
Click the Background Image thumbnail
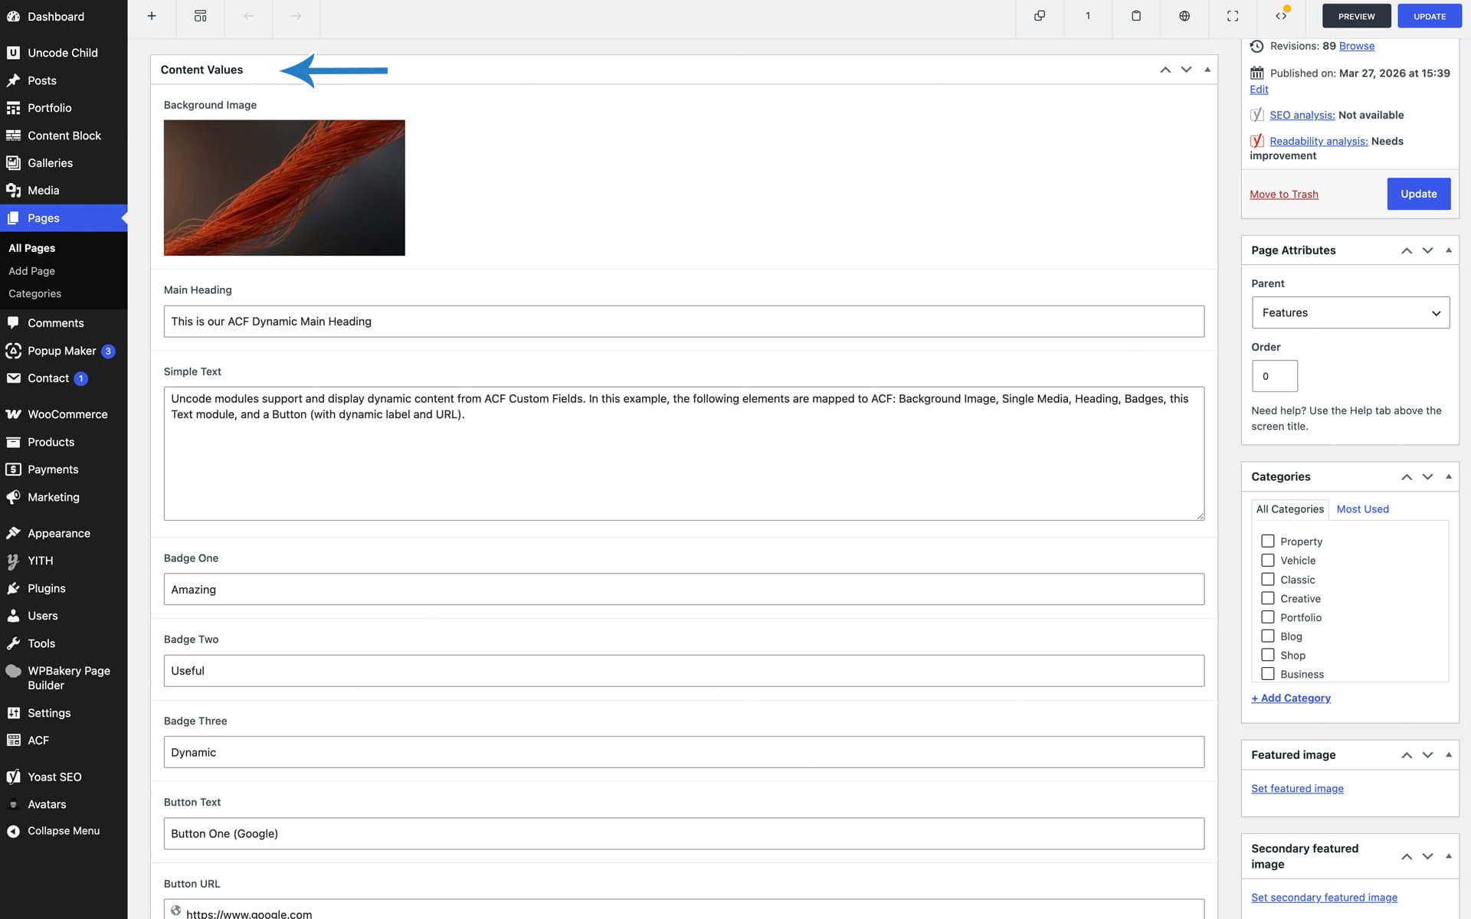tap(284, 188)
